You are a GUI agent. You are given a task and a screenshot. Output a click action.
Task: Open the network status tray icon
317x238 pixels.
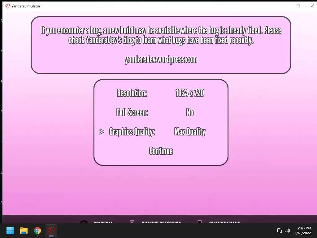(x=280, y=231)
